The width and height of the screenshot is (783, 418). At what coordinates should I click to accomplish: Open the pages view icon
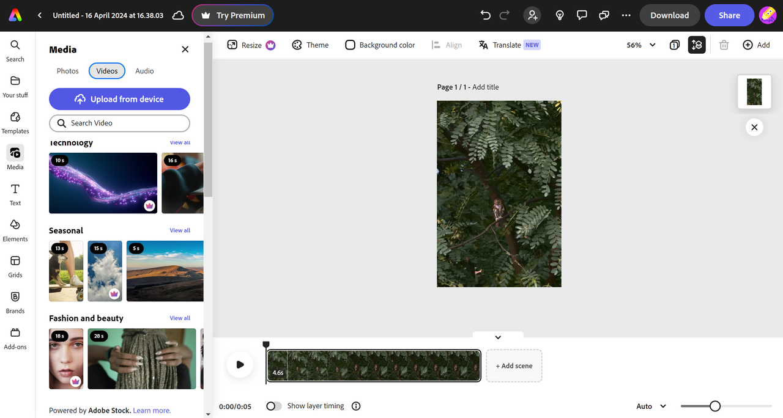(674, 45)
